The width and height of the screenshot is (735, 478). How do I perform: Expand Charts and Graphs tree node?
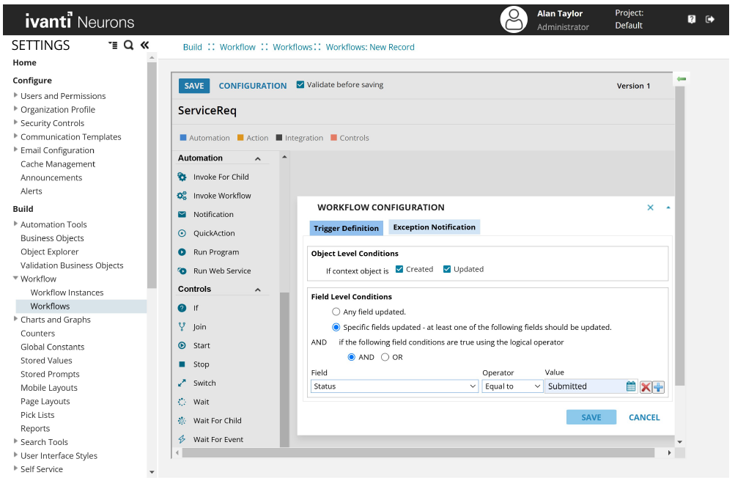(x=15, y=319)
